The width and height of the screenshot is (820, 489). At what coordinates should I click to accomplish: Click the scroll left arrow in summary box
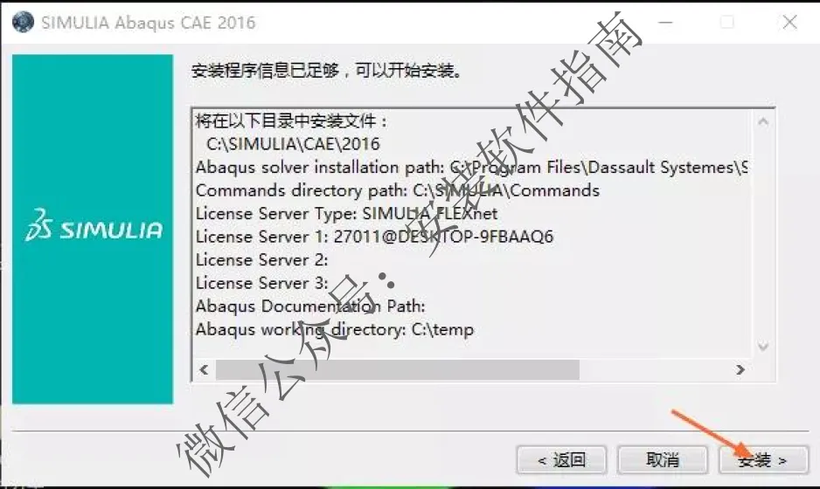(204, 370)
